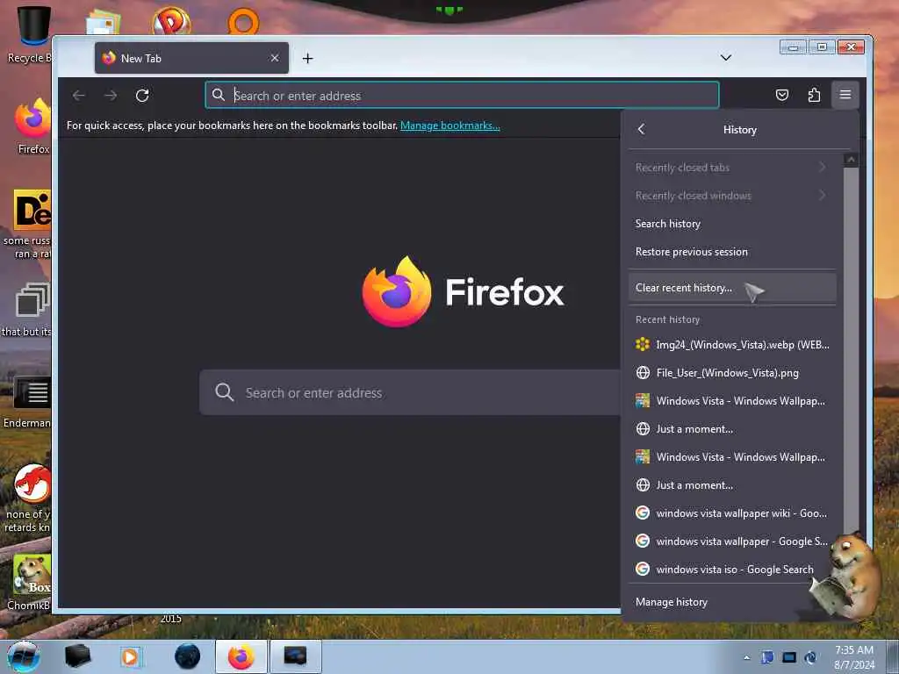Click the Save to Pocket icon

coord(782,95)
